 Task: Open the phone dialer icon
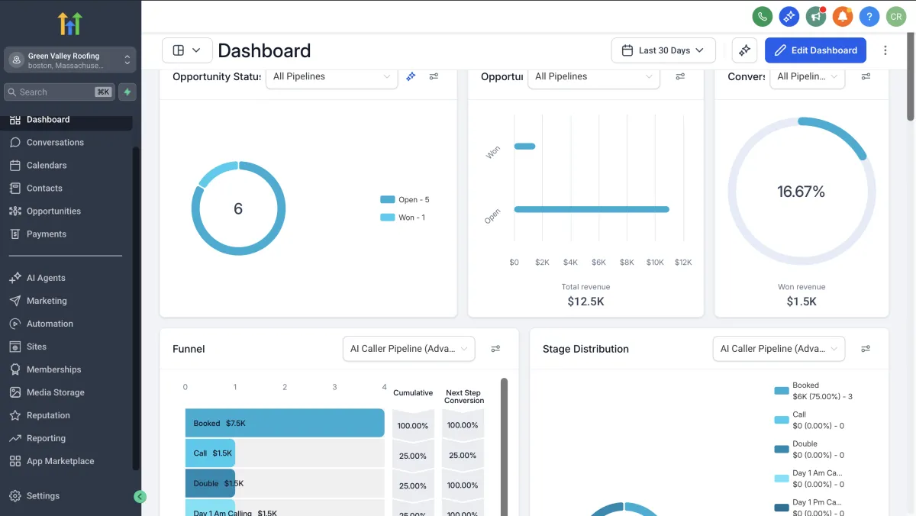tap(762, 16)
